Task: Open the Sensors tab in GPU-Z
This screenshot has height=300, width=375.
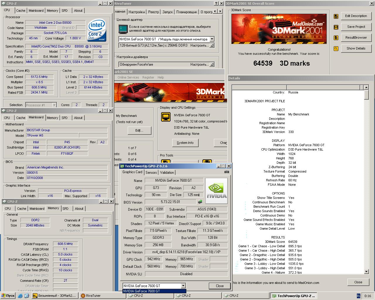Action: [151, 172]
